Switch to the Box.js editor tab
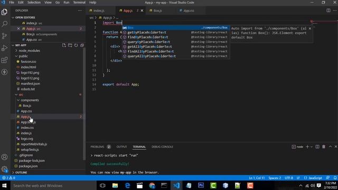Image resolution: width=338 pixels, height=190 pixels. coord(157,11)
